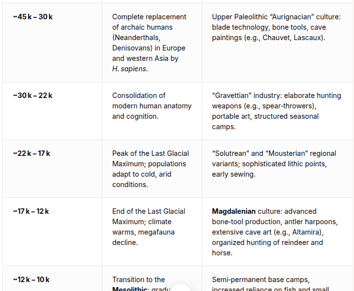354x291 pixels.
Task: Click the bold Mesolithic word
Action: [x=130, y=289]
